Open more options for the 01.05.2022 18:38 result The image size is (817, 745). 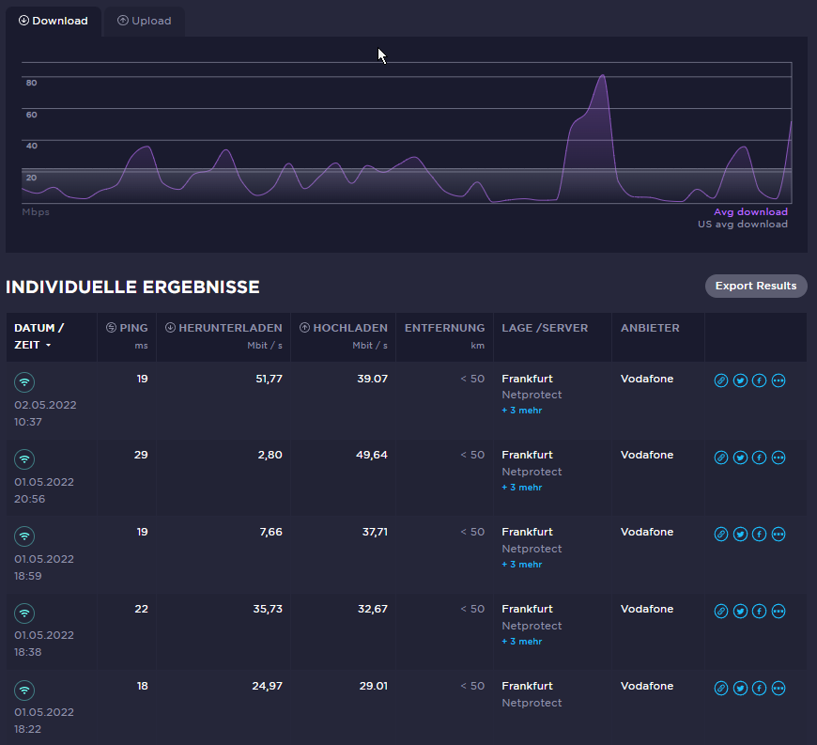click(x=778, y=612)
